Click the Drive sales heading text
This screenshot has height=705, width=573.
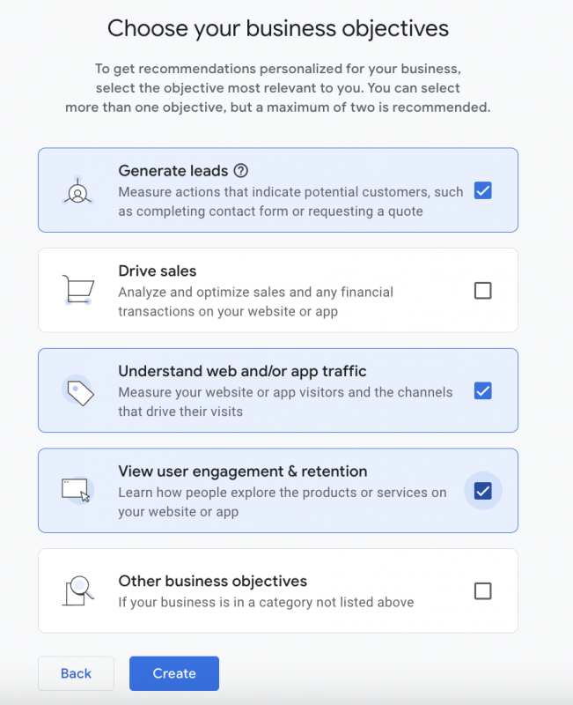158,271
